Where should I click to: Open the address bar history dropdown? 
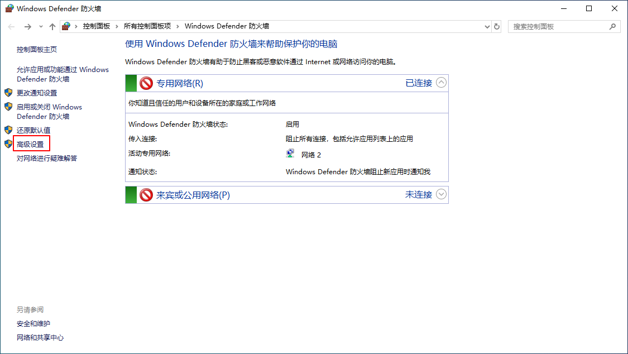[487, 27]
